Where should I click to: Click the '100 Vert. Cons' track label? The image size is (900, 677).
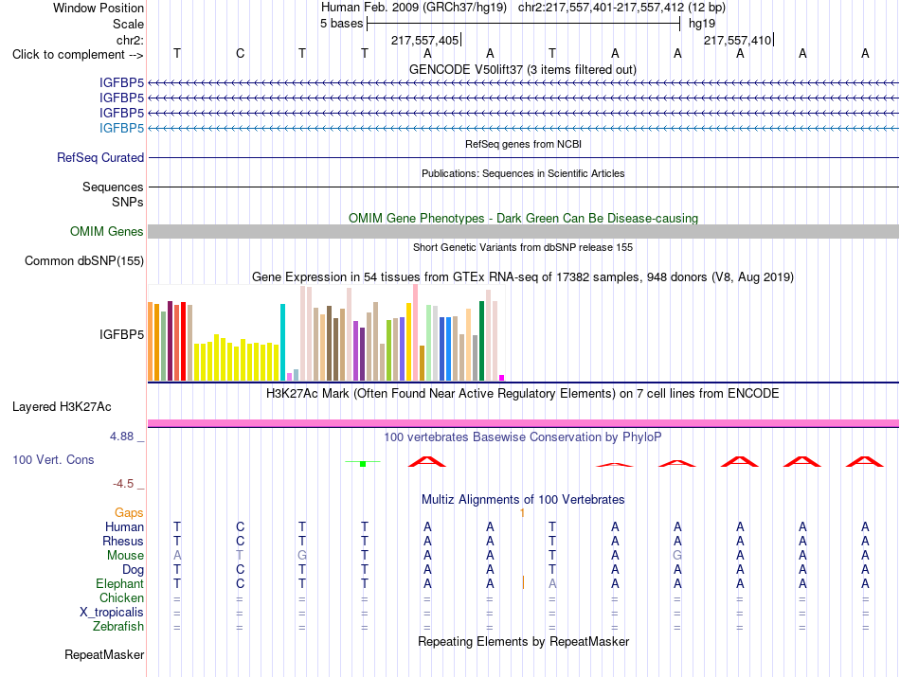[x=53, y=459]
